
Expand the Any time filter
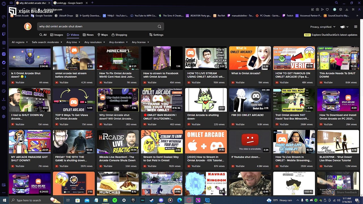(73, 42)
